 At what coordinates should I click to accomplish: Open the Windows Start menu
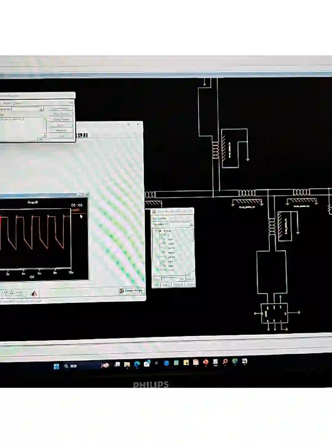56,366
